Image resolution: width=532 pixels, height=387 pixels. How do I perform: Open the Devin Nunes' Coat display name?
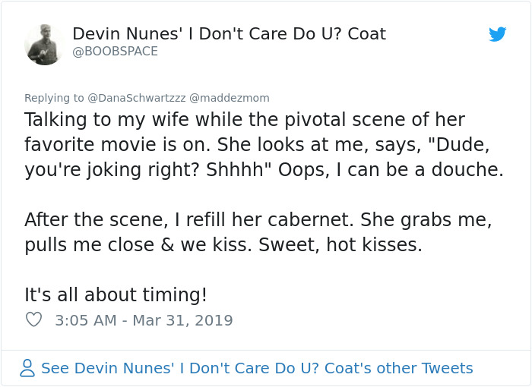229,34
